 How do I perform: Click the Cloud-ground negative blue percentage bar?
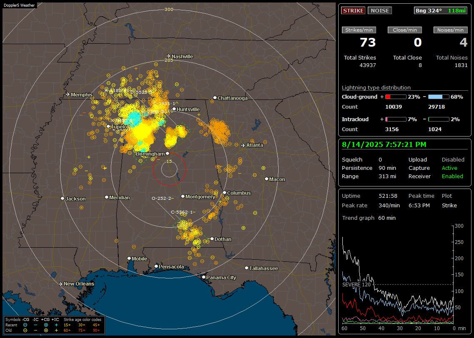(x=439, y=97)
